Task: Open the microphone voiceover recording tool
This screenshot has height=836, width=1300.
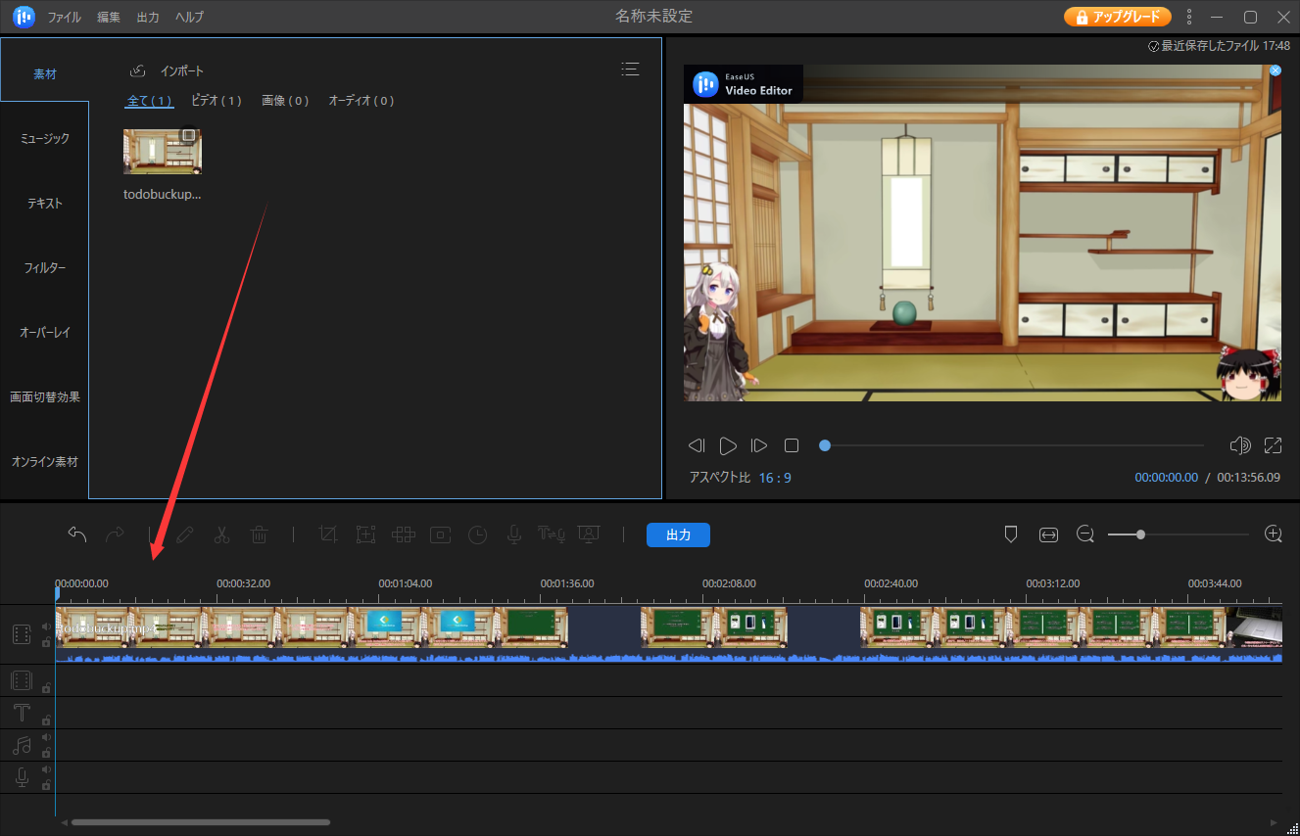Action: coord(513,534)
